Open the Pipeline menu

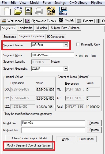tap(97, 3)
